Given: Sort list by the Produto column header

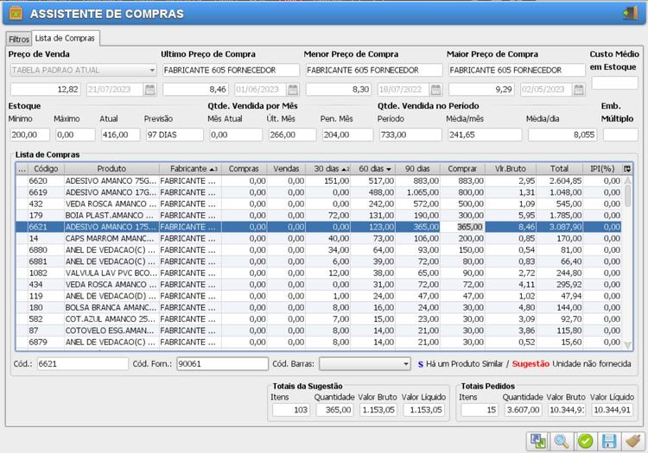Looking at the screenshot, I should point(111,169).
